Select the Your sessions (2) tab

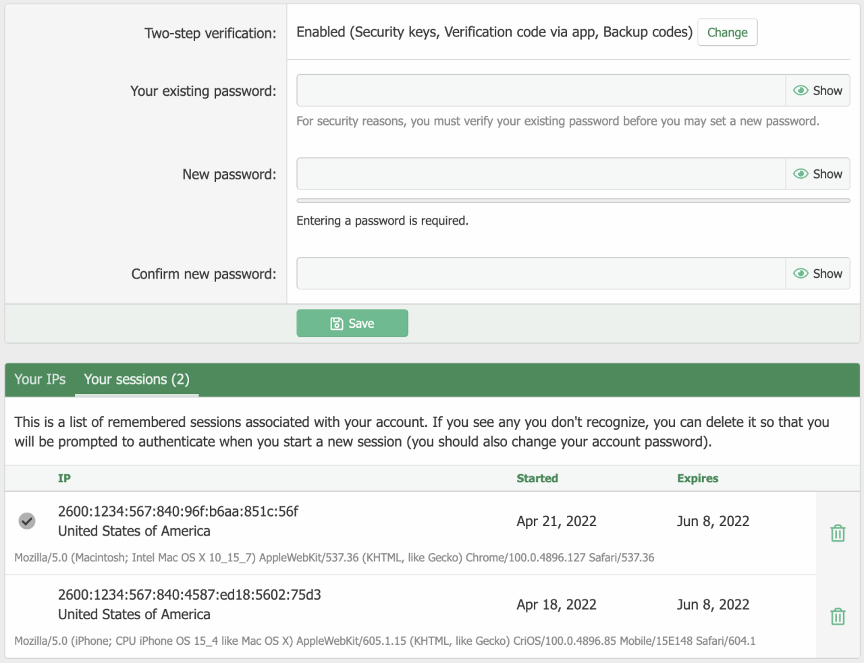pos(136,379)
